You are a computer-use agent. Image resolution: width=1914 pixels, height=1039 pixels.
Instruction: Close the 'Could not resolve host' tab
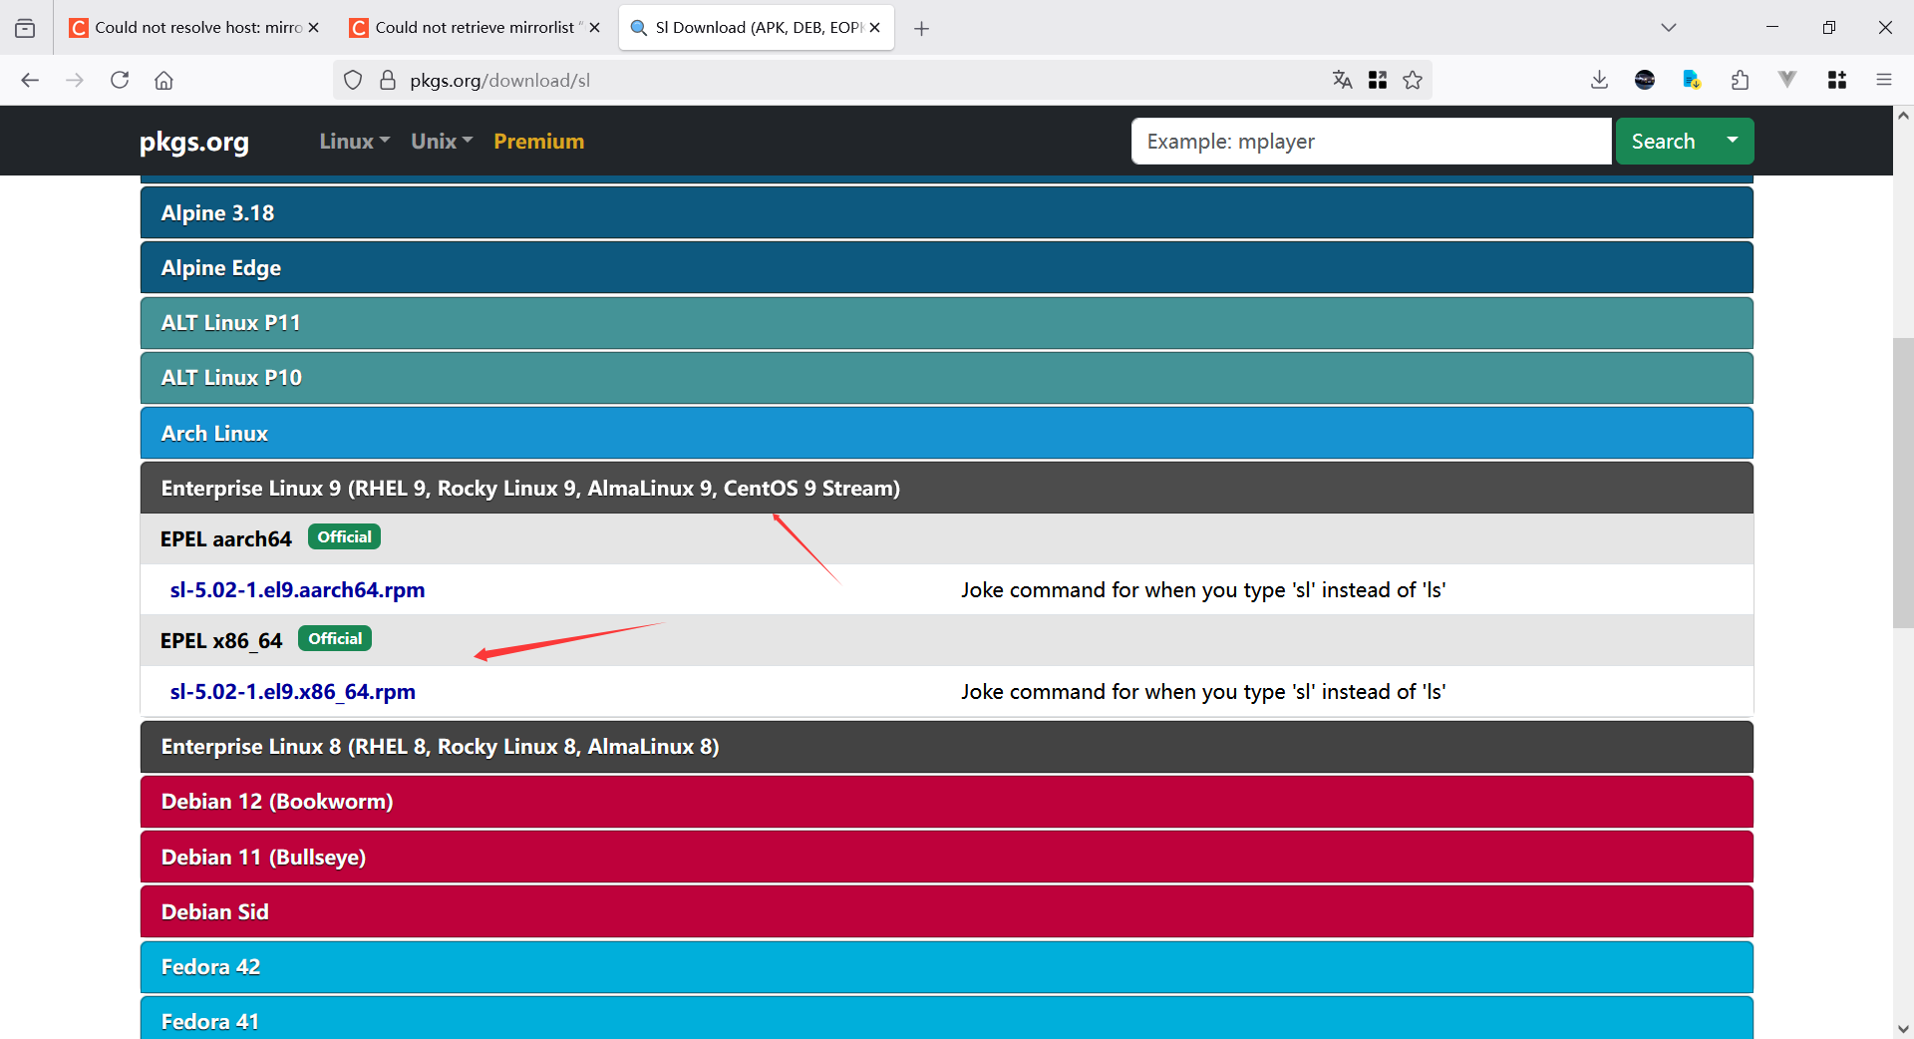(313, 28)
